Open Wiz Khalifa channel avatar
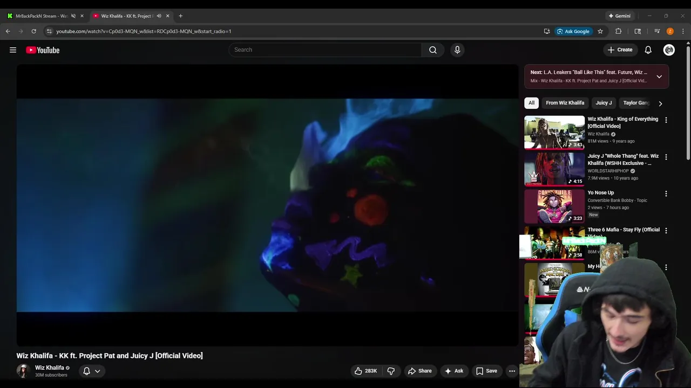The height and width of the screenshot is (388, 691). pyautogui.click(x=23, y=371)
